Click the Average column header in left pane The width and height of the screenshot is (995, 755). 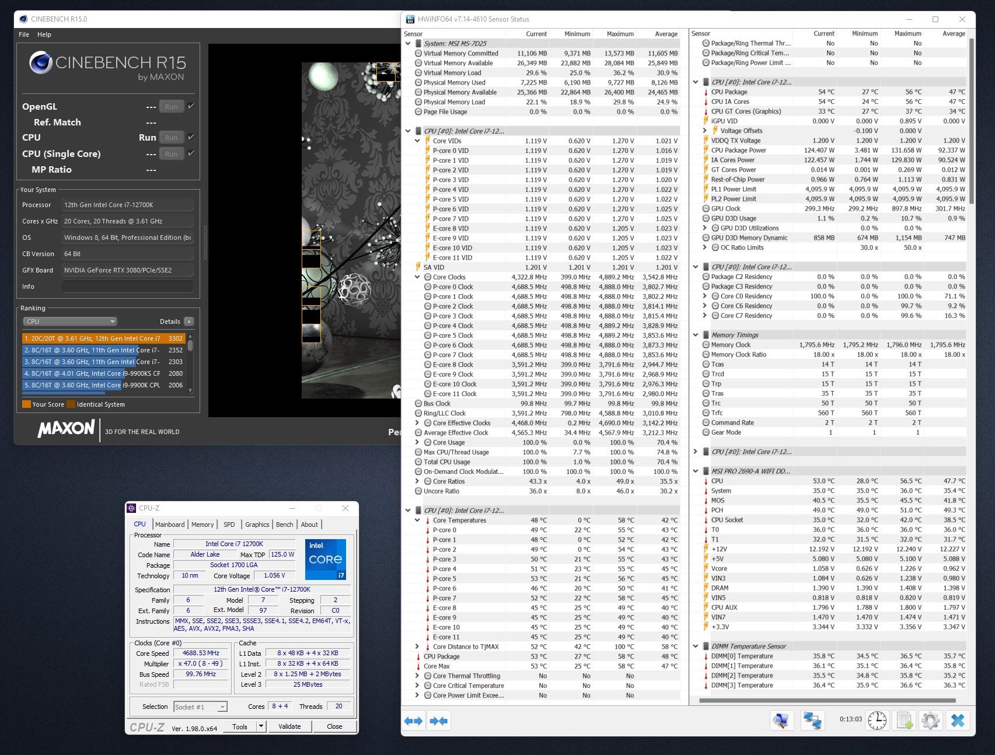(666, 34)
